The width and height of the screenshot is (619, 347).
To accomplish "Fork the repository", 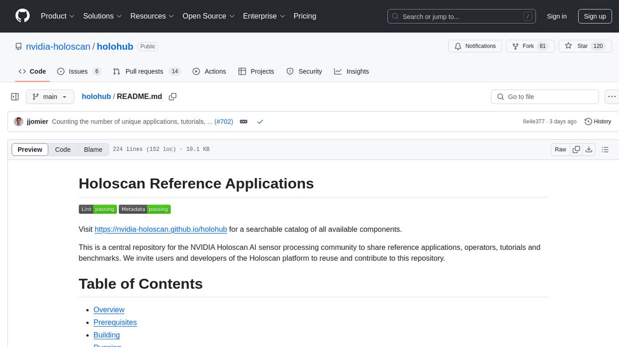I will coord(530,46).
